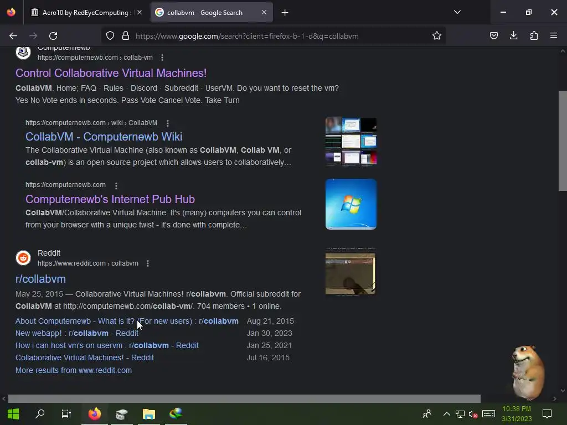
Task: Open the Windows 7 logo thumbnail
Action: click(x=350, y=204)
